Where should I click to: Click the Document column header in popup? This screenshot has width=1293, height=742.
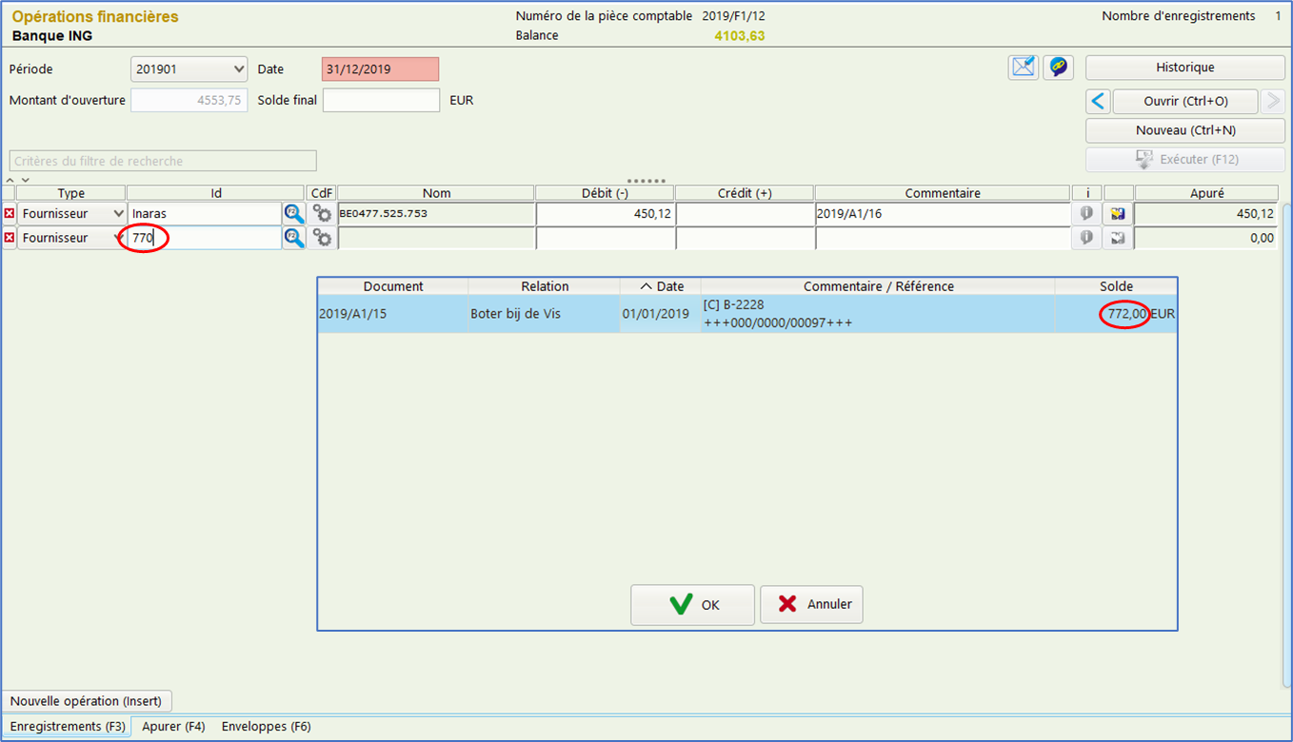point(393,286)
